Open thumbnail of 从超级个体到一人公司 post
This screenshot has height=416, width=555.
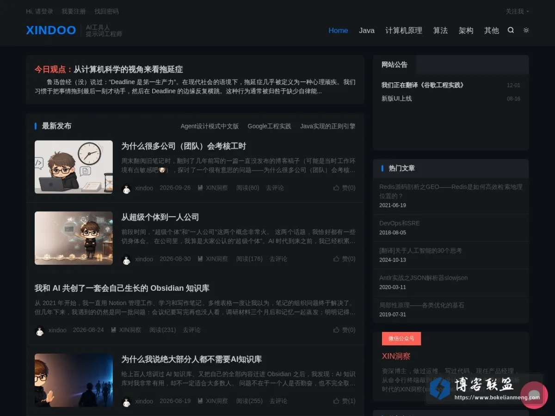74,238
